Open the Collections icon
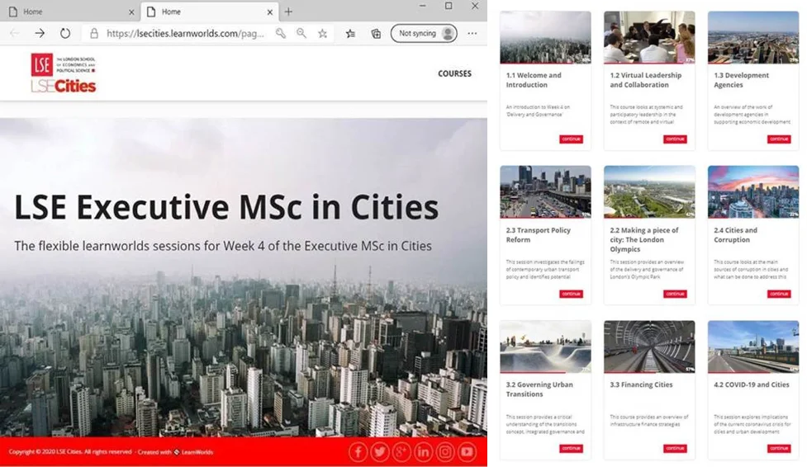Image resolution: width=807 pixels, height=467 pixels. pyautogui.click(x=376, y=34)
